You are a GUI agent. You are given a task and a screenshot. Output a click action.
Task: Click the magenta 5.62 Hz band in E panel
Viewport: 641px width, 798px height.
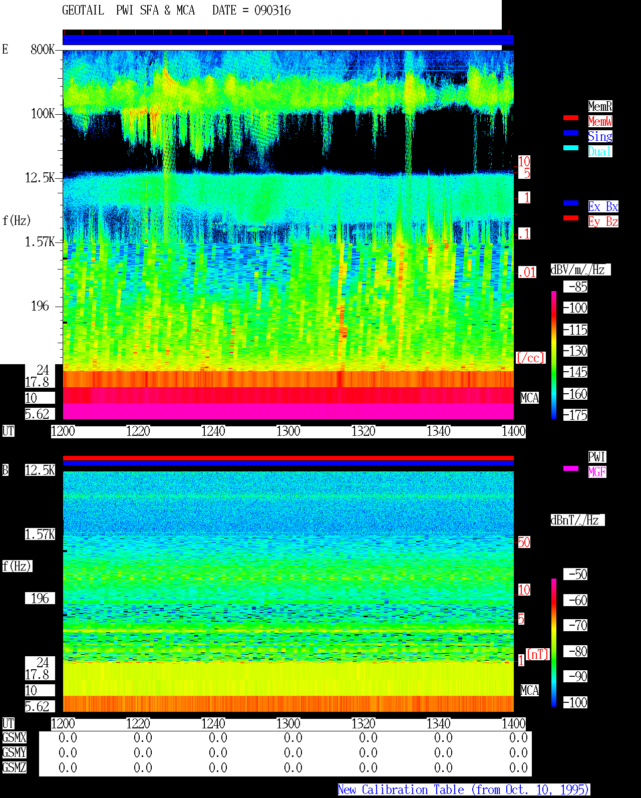pos(288,411)
